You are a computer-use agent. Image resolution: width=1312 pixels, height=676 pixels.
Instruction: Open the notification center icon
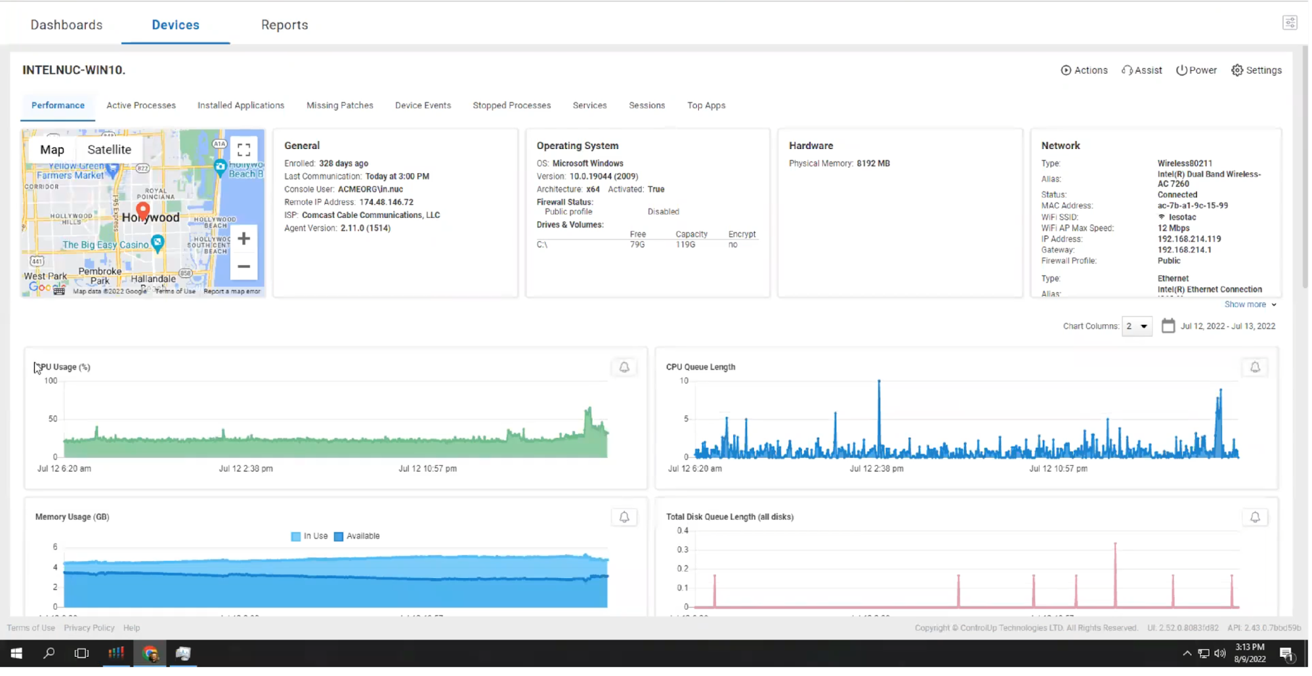(1287, 654)
